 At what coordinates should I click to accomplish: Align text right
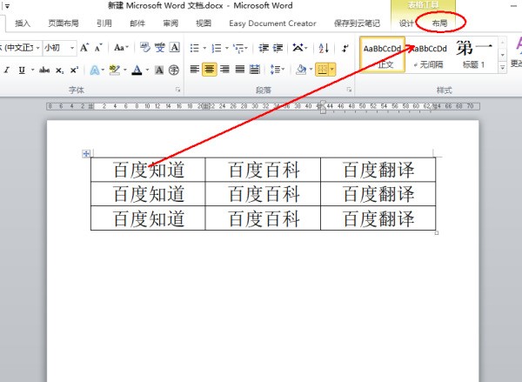(224, 70)
